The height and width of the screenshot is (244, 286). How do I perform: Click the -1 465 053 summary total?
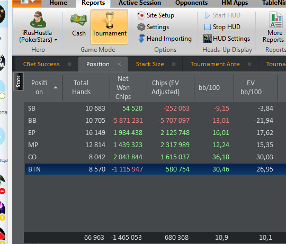(126, 238)
